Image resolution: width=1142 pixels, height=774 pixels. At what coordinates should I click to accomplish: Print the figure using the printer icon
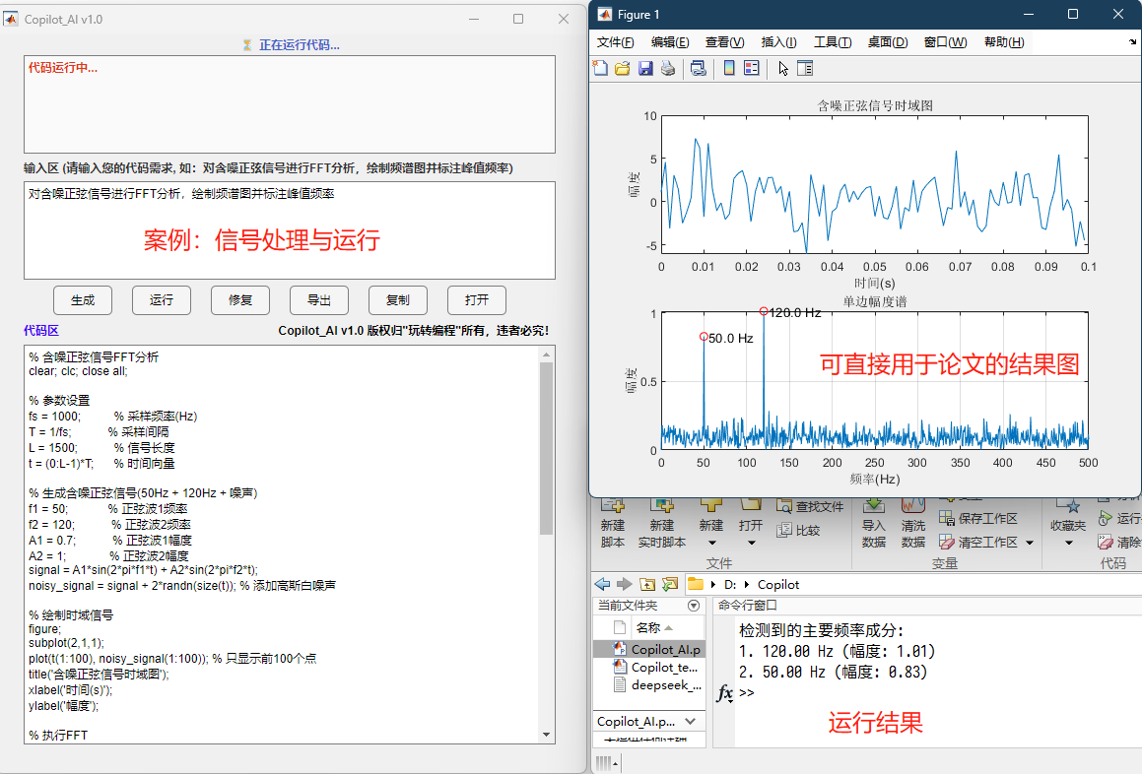(668, 68)
